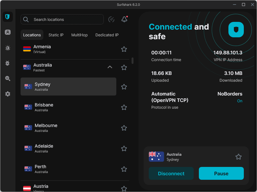The width and height of the screenshot is (257, 192).
Task: Open the Search privacy tool
Action: pos(7,78)
